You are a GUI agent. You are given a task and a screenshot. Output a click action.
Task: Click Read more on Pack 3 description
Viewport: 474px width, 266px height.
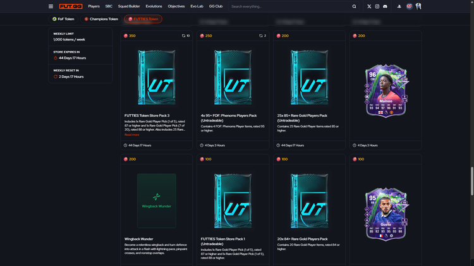132,135
